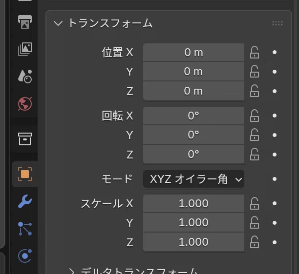Expand the デルタトランスフォーム panel
Image resolution: width=299 pixels, height=274 pixels.
(x=72, y=272)
